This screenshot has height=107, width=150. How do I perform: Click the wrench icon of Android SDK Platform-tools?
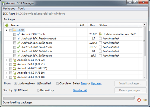[18, 38]
